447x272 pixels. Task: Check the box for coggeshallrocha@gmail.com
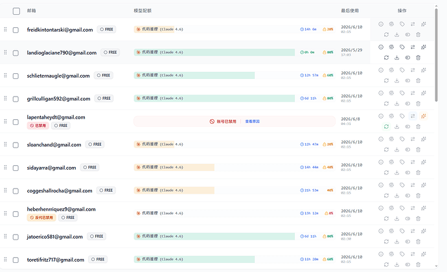pos(16,191)
